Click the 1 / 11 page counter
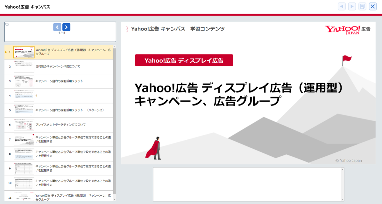 tap(62, 33)
